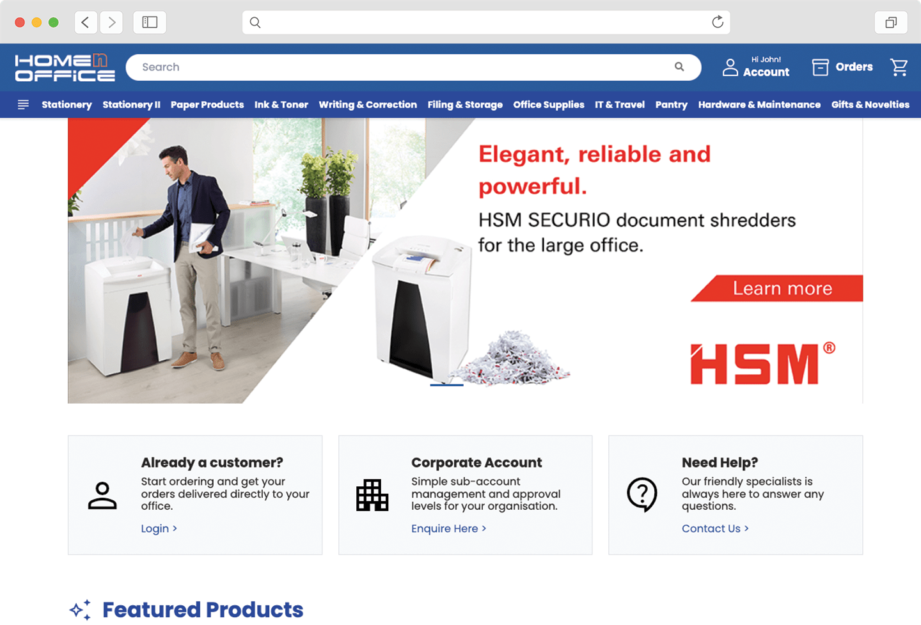Click the browser address bar
921x625 pixels.
(x=486, y=22)
